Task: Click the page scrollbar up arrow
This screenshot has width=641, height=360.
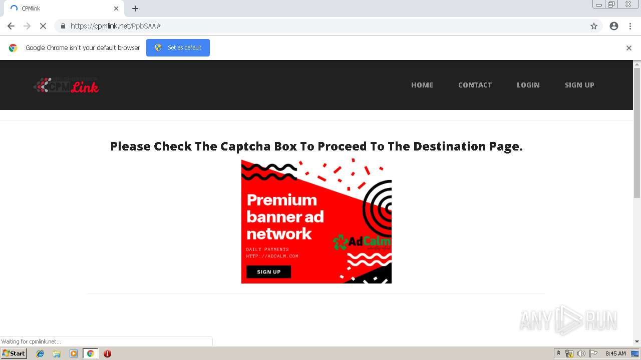Action: (637, 64)
